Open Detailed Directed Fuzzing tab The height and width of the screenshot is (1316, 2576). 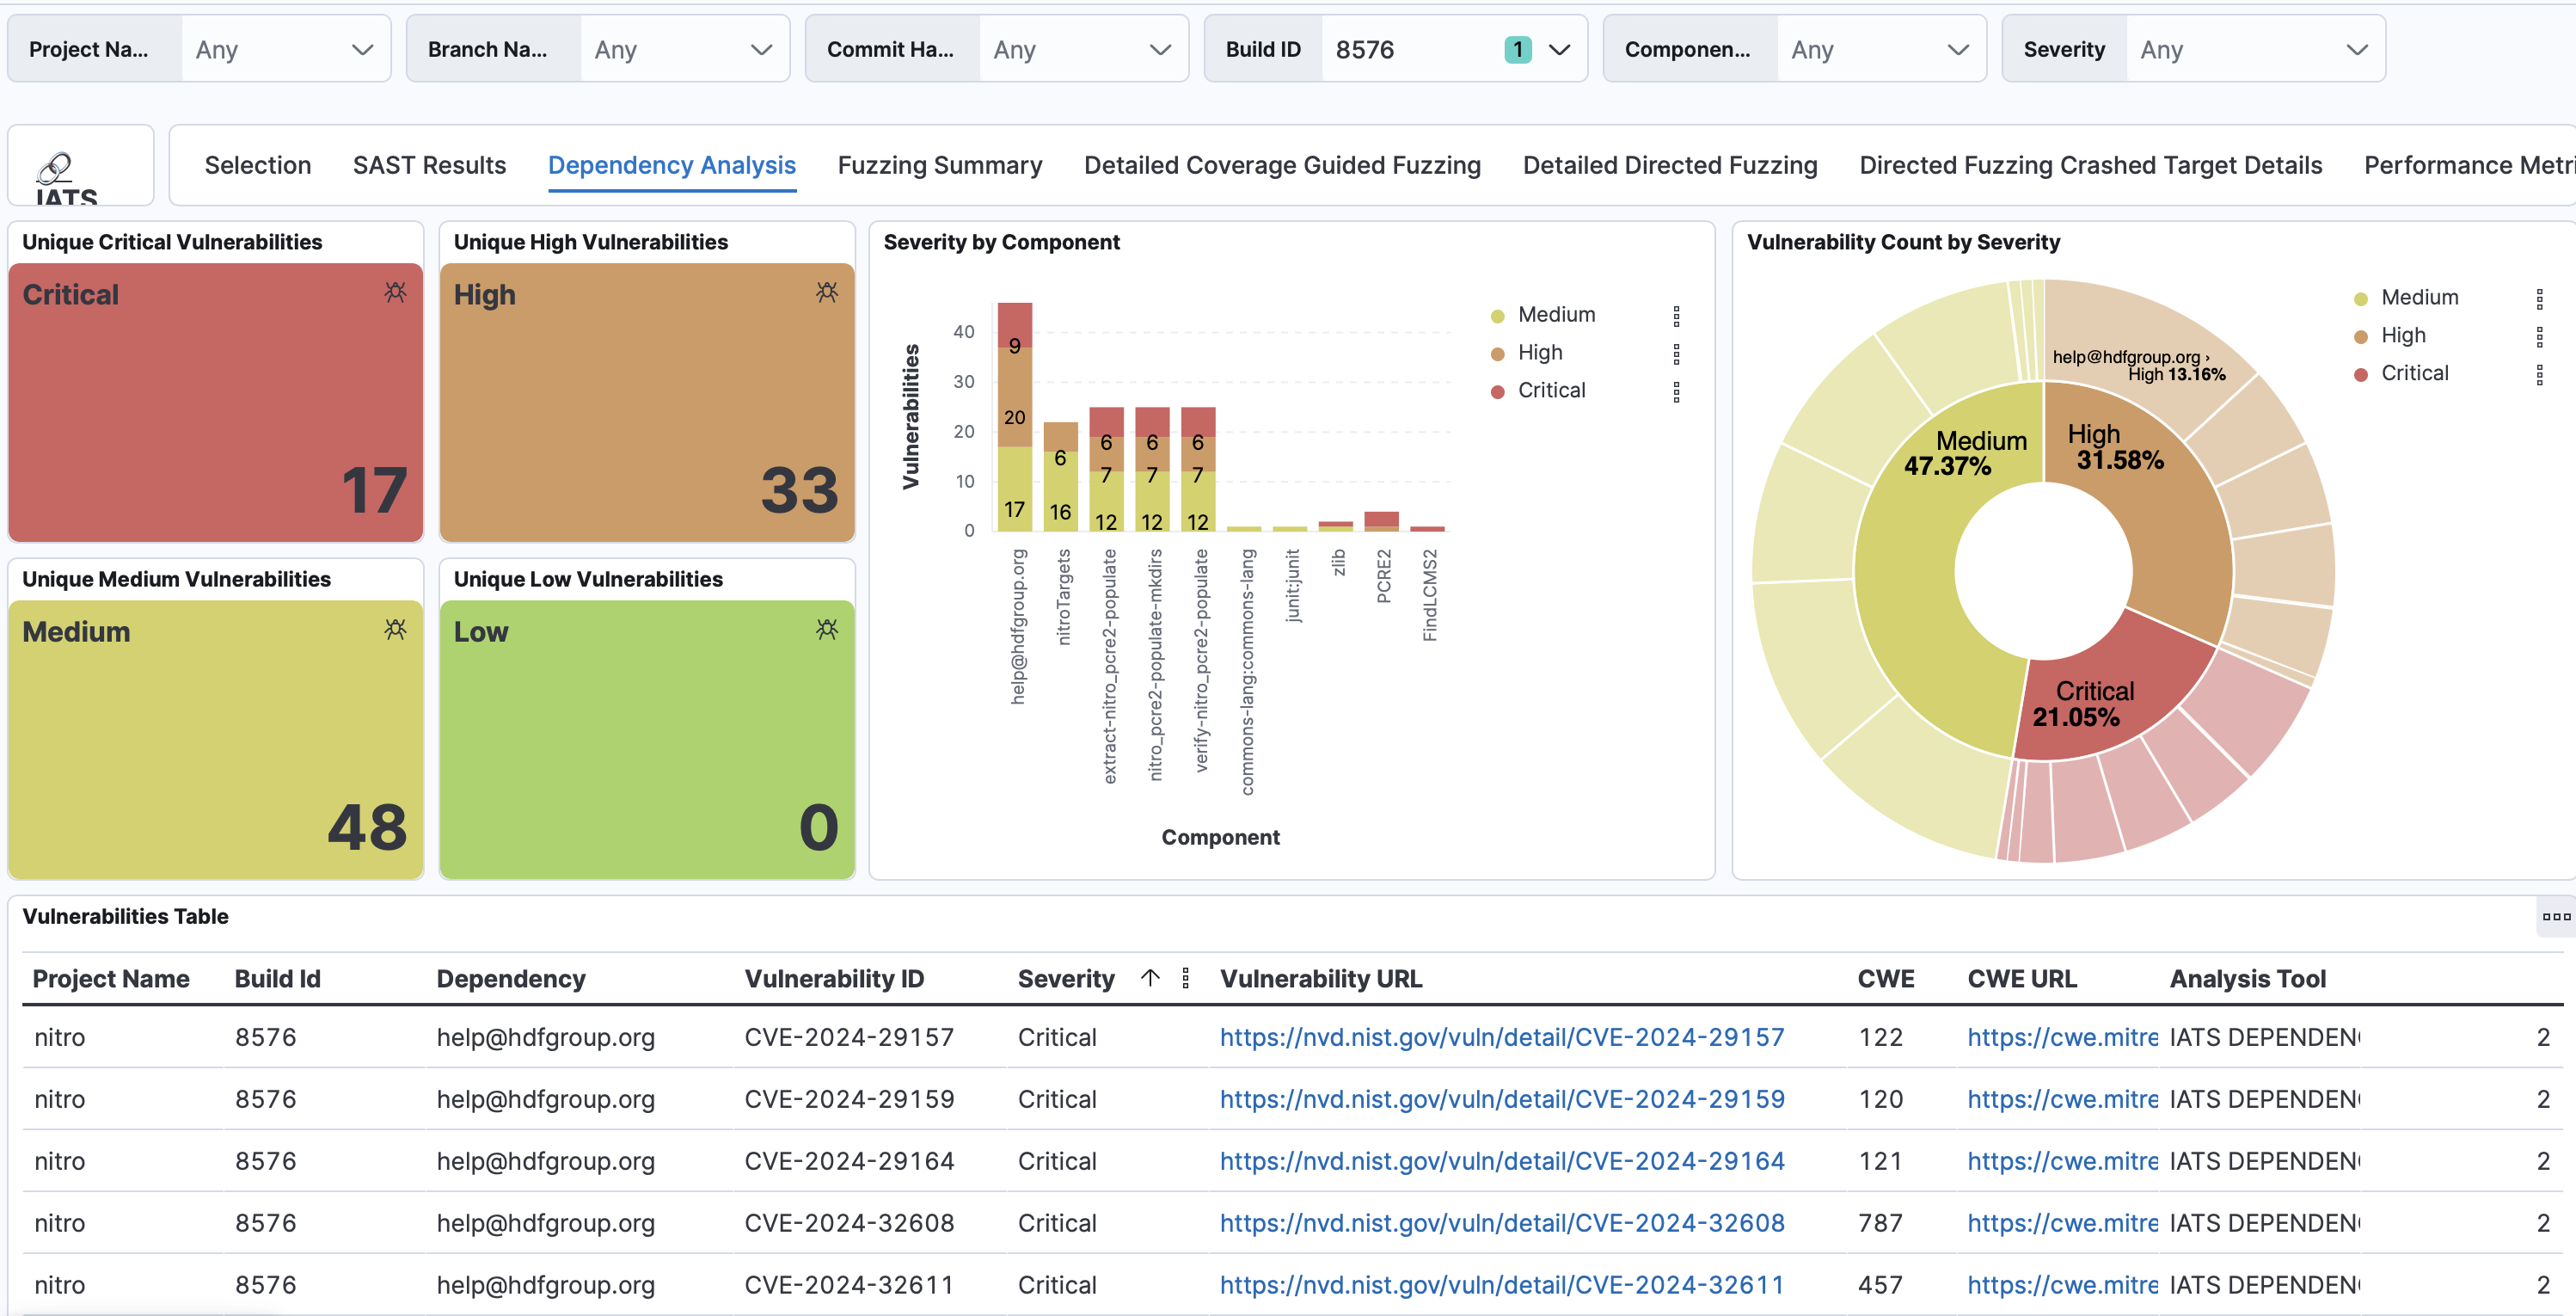coord(1670,165)
